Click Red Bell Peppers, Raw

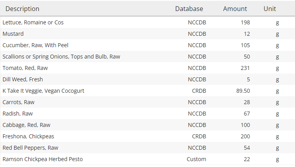pyautogui.click(x=30, y=148)
